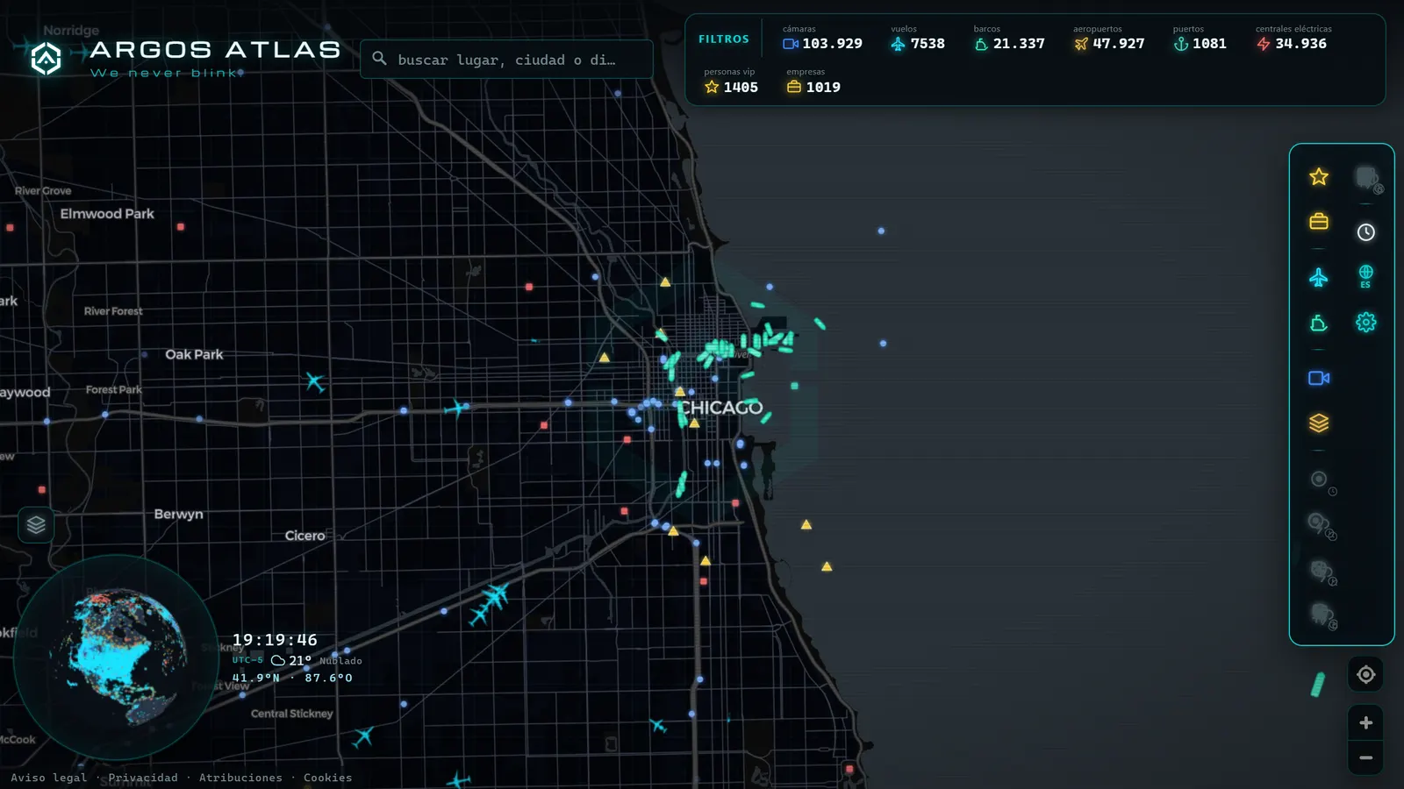
Task: Click the Berwyn map label
Action: [x=178, y=514]
